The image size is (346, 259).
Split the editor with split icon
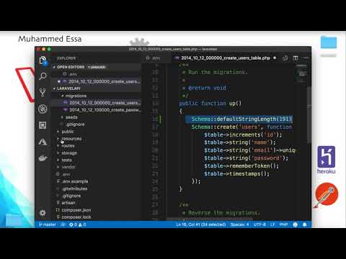click(x=296, y=58)
